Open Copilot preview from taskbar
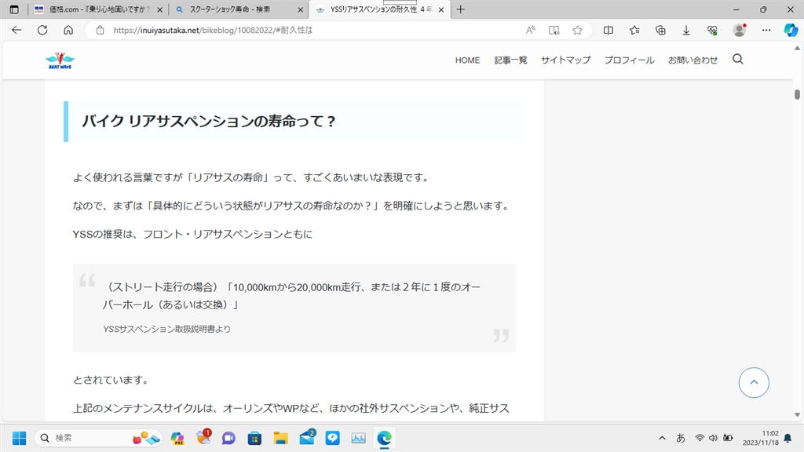This screenshot has height=452, width=804. click(177, 438)
